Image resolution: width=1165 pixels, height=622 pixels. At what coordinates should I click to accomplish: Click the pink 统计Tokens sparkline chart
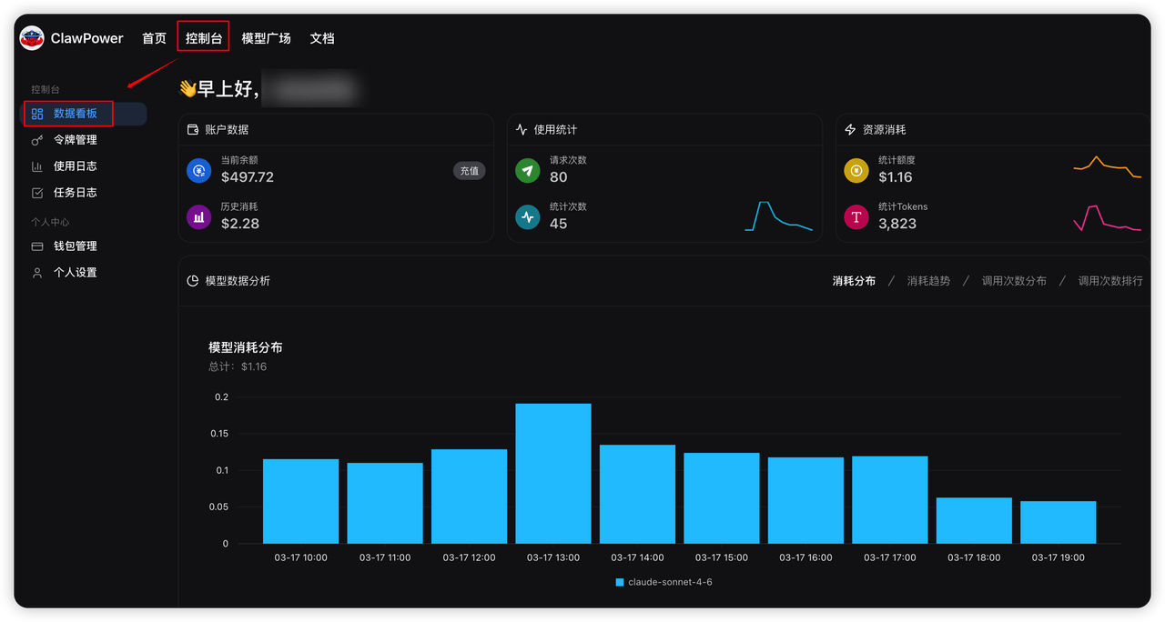coord(1107,218)
